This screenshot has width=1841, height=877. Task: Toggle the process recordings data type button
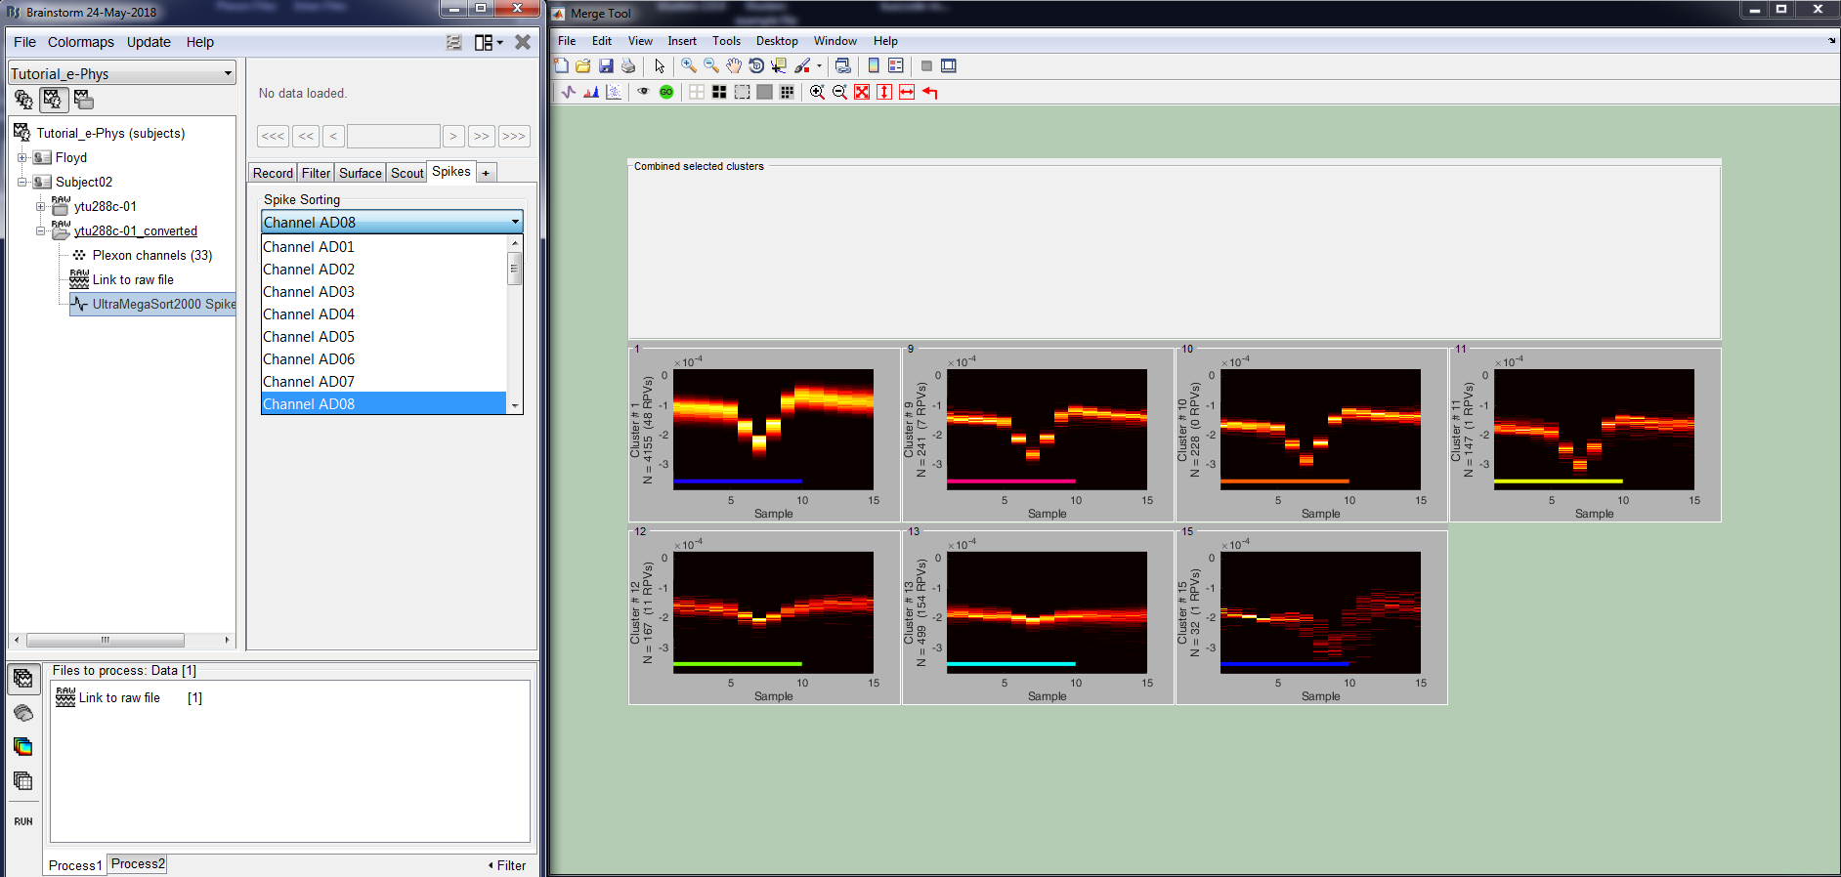(23, 679)
